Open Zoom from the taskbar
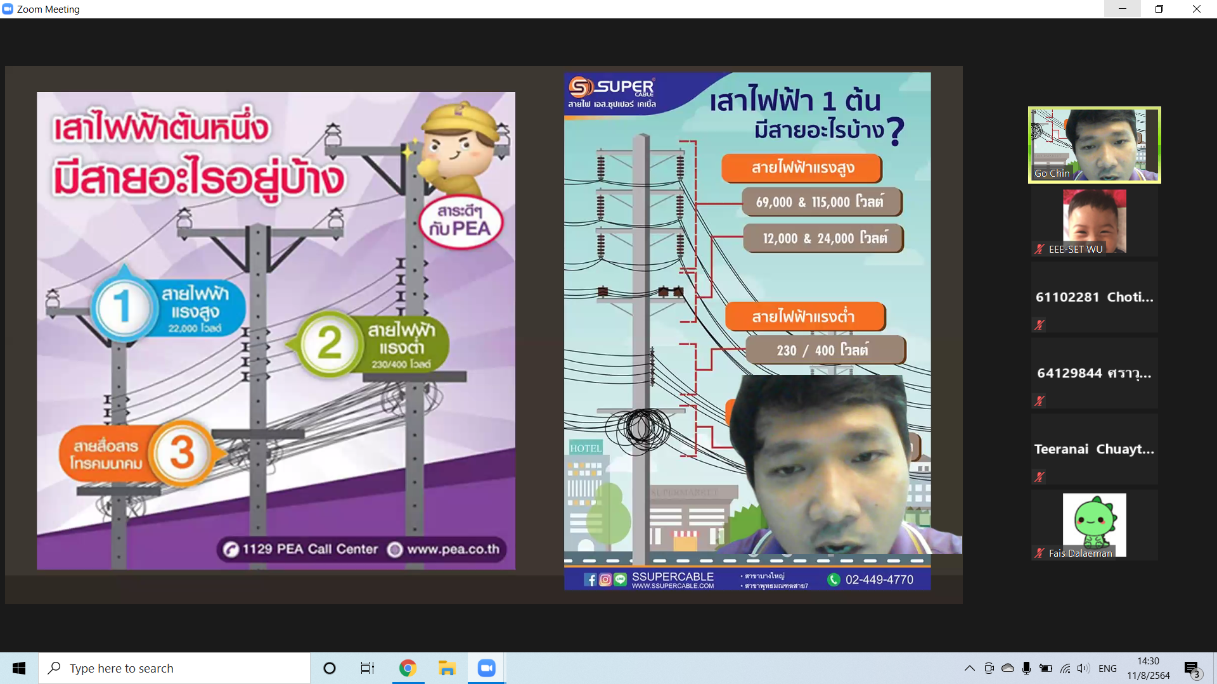 (486, 668)
